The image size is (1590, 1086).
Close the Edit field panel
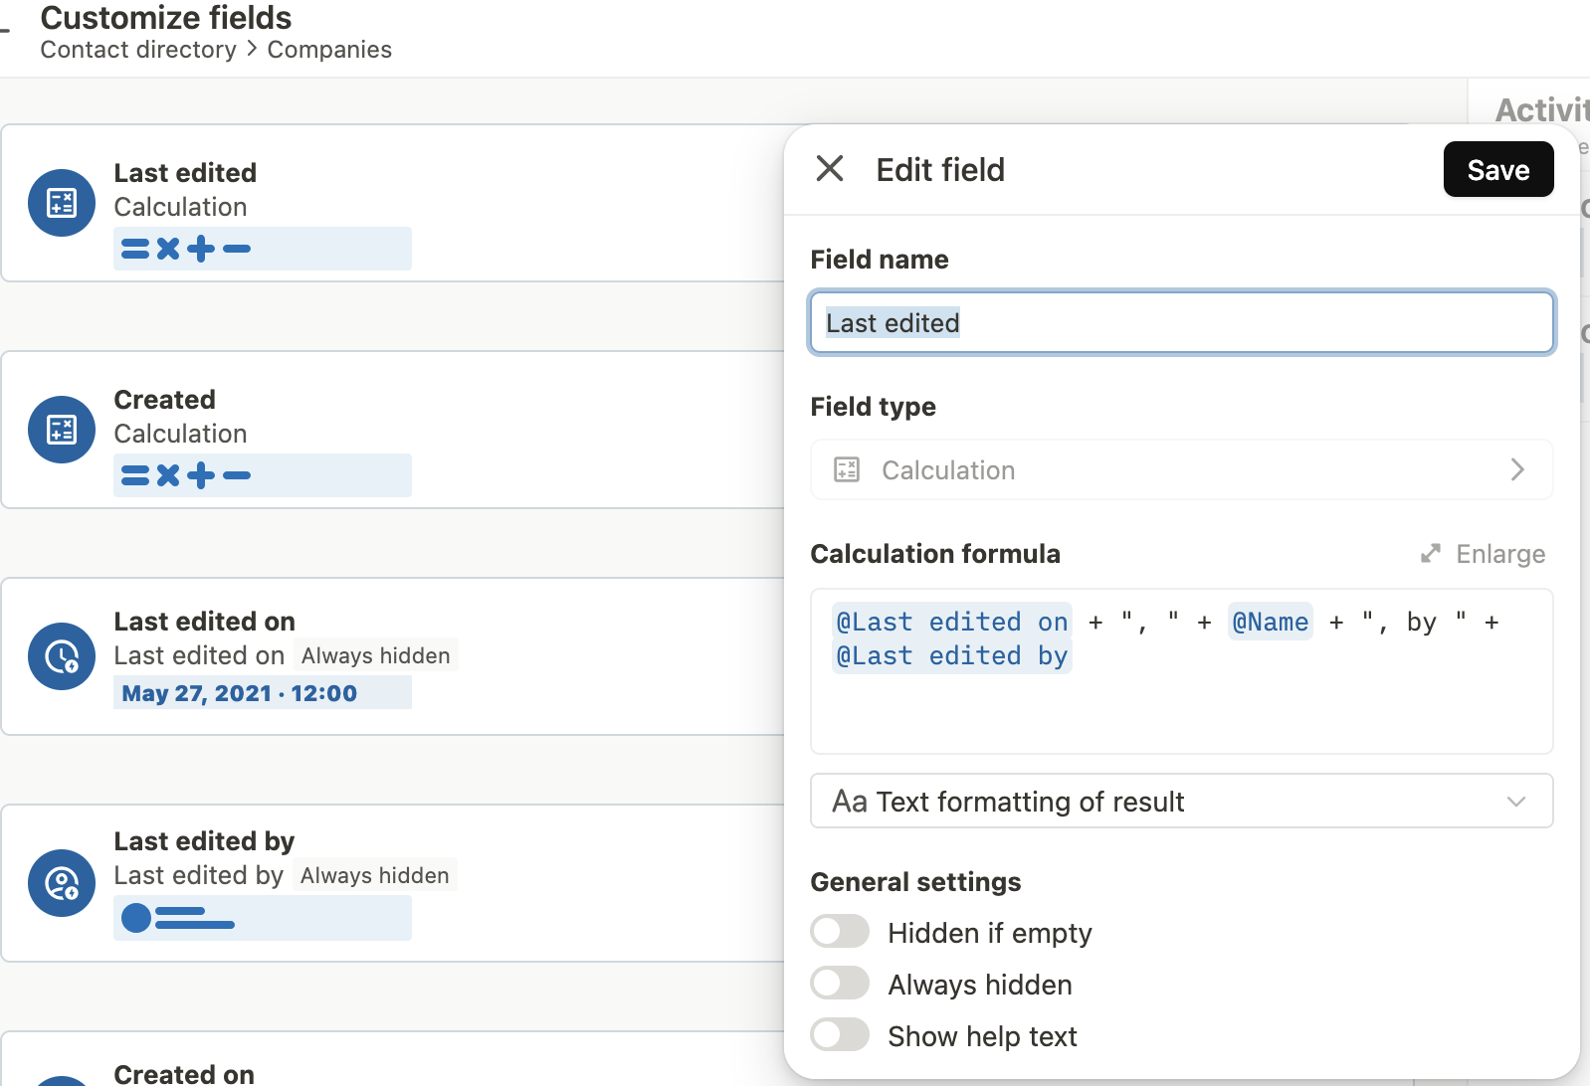[830, 169]
